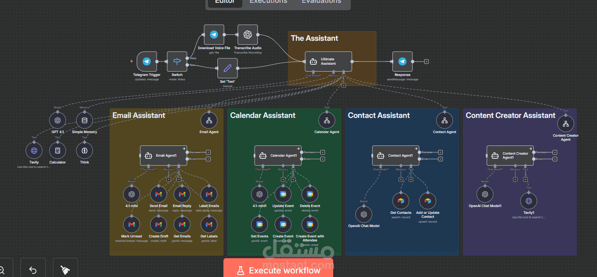Select the Get Emails node

tap(182, 225)
